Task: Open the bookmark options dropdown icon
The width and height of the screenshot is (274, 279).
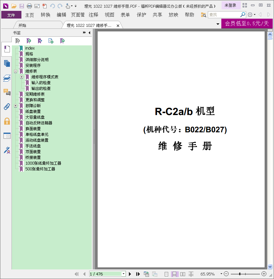Action: (62, 41)
